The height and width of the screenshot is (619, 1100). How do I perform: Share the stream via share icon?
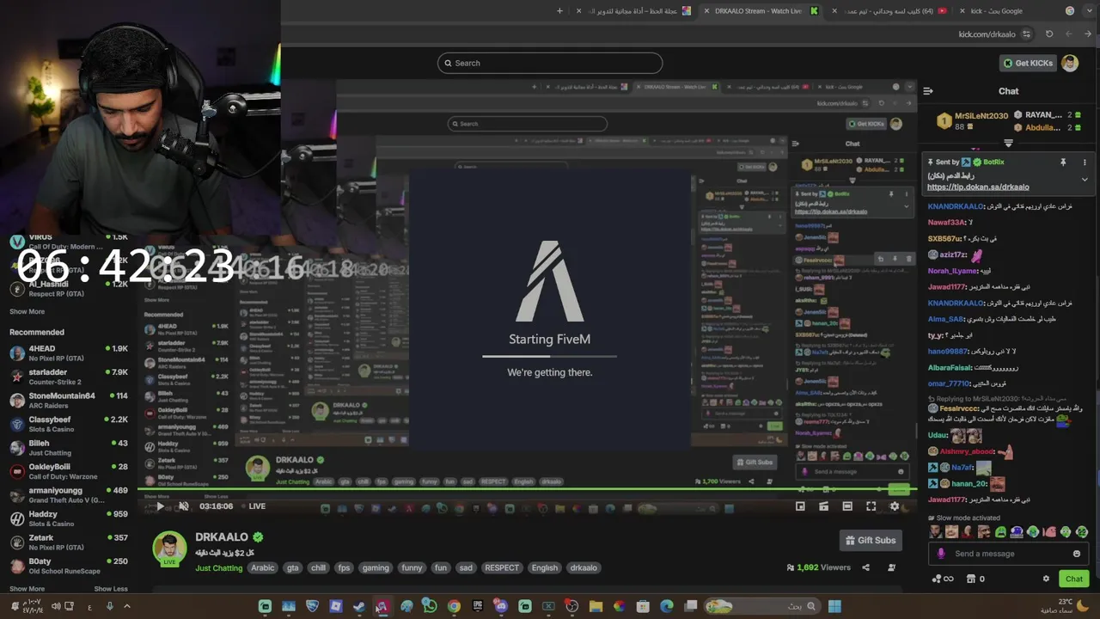pos(865,567)
